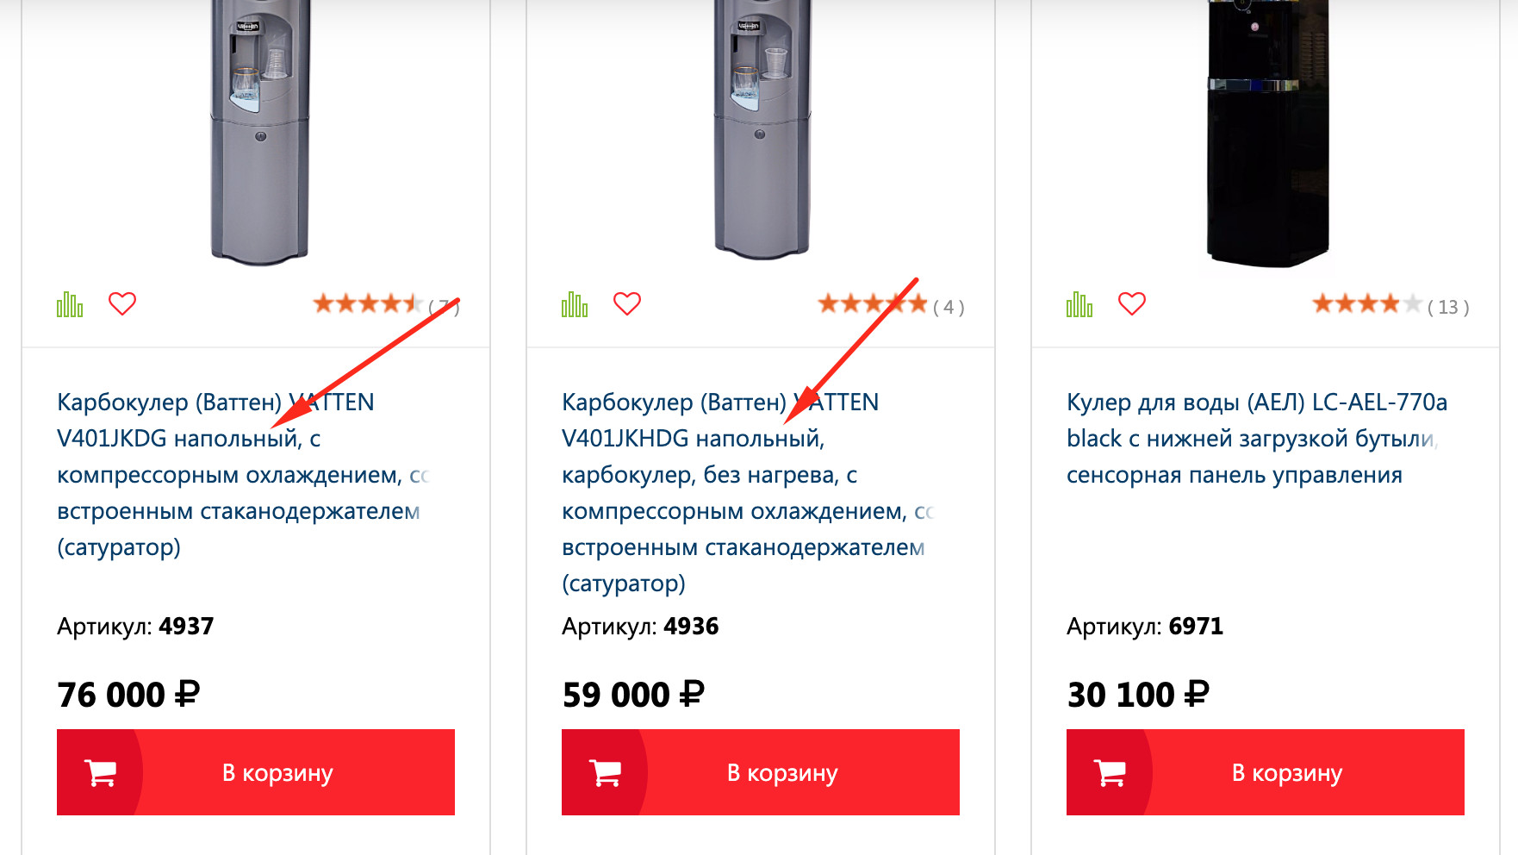Open the 4 reviews count link

949,308
